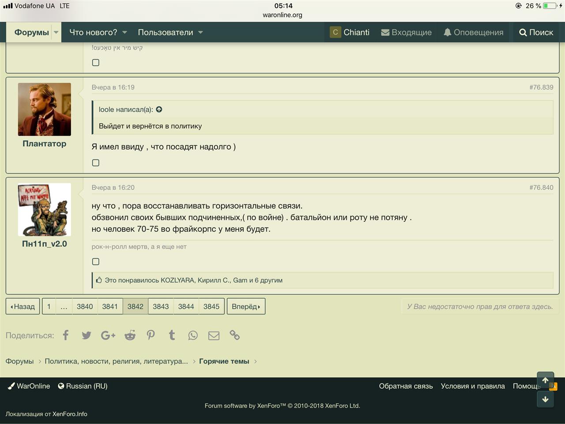565x424 pixels.
Task: Share thread on Reddit
Action: click(x=130, y=335)
